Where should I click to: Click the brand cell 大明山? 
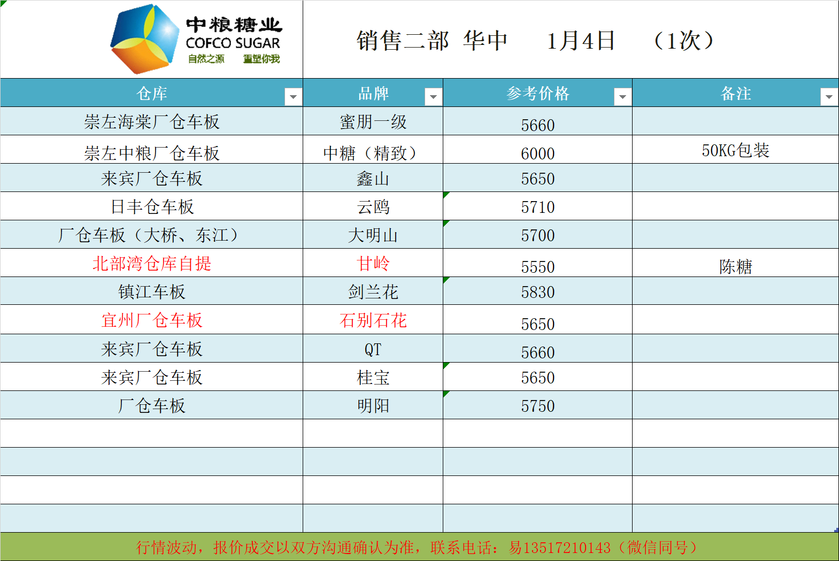tap(373, 235)
